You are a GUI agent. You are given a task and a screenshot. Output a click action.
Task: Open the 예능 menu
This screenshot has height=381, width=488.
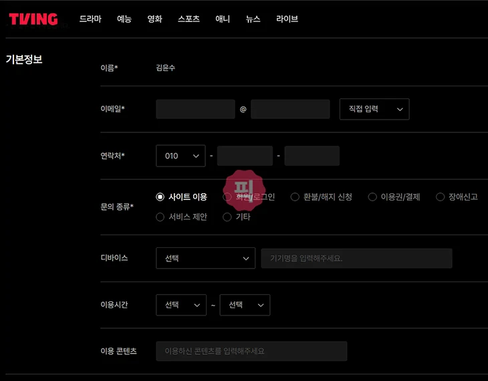click(x=124, y=19)
